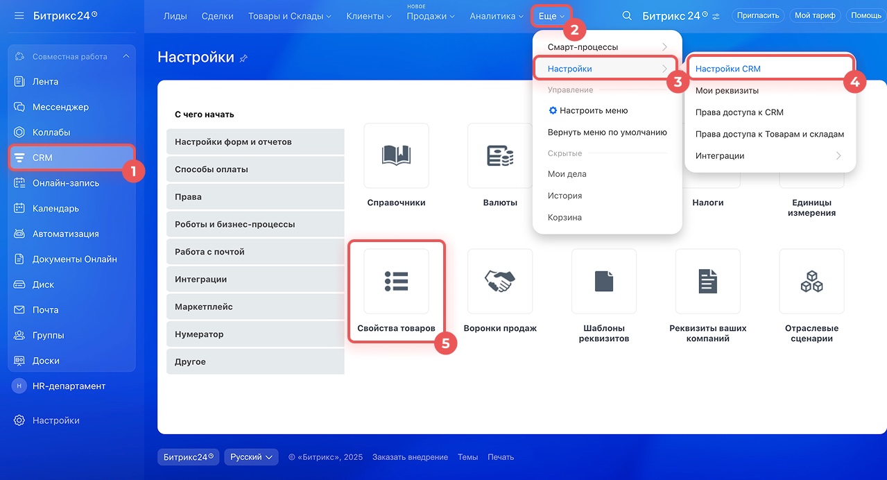Open the Заказать внедрение footer link

coord(410,457)
